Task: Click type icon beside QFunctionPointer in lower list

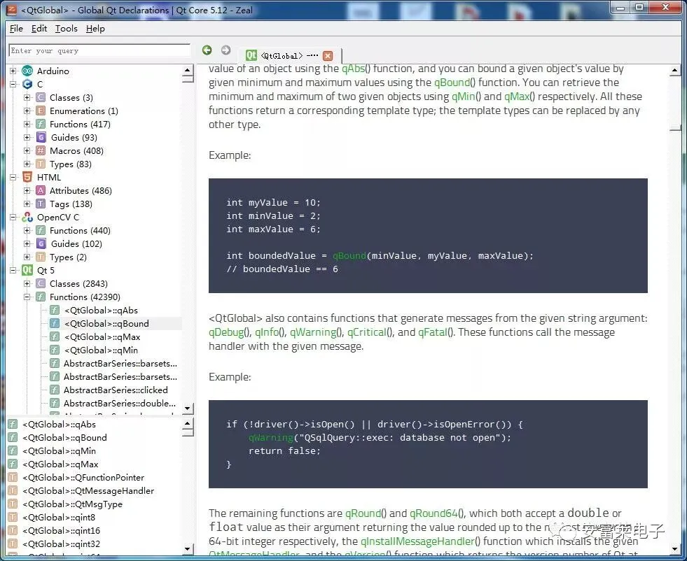Action: point(13,478)
